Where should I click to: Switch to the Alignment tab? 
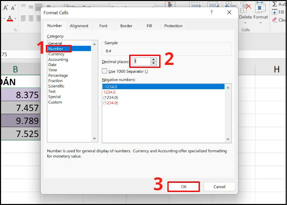tap(79, 26)
